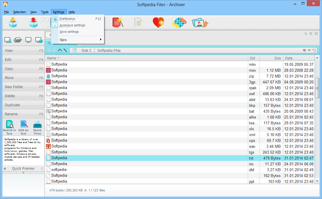Open the Tools menu
Viewport: 322px width, 199px height.
pyautogui.click(x=45, y=12)
